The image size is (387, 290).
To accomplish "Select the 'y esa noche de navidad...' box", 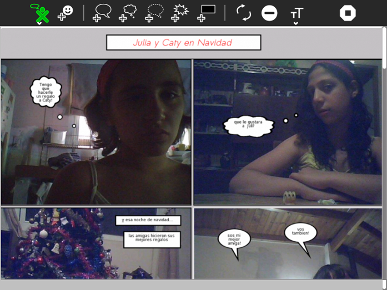I will click(148, 220).
